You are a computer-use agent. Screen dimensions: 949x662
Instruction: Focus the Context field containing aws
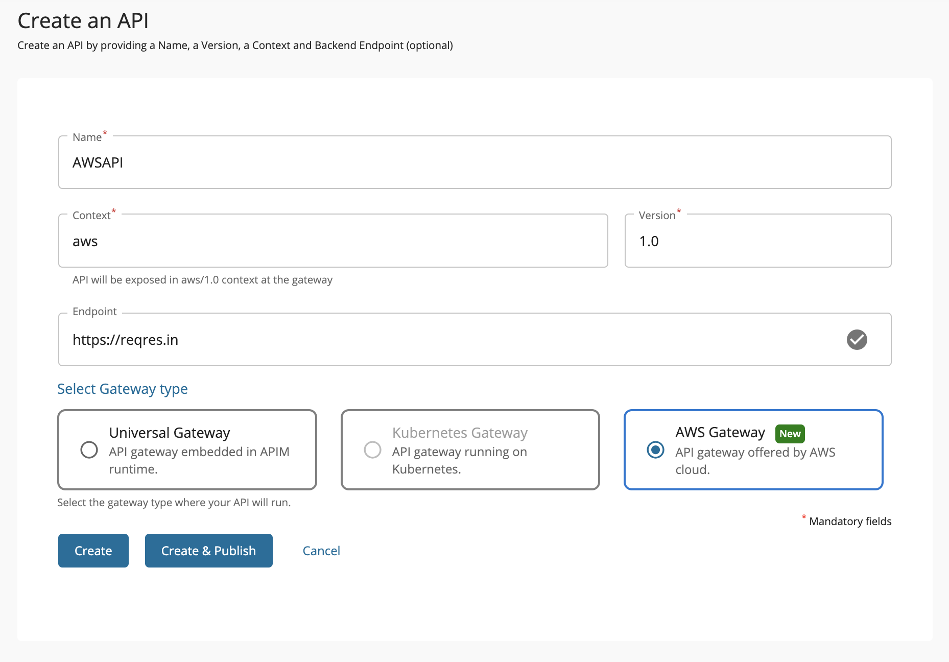(x=333, y=241)
